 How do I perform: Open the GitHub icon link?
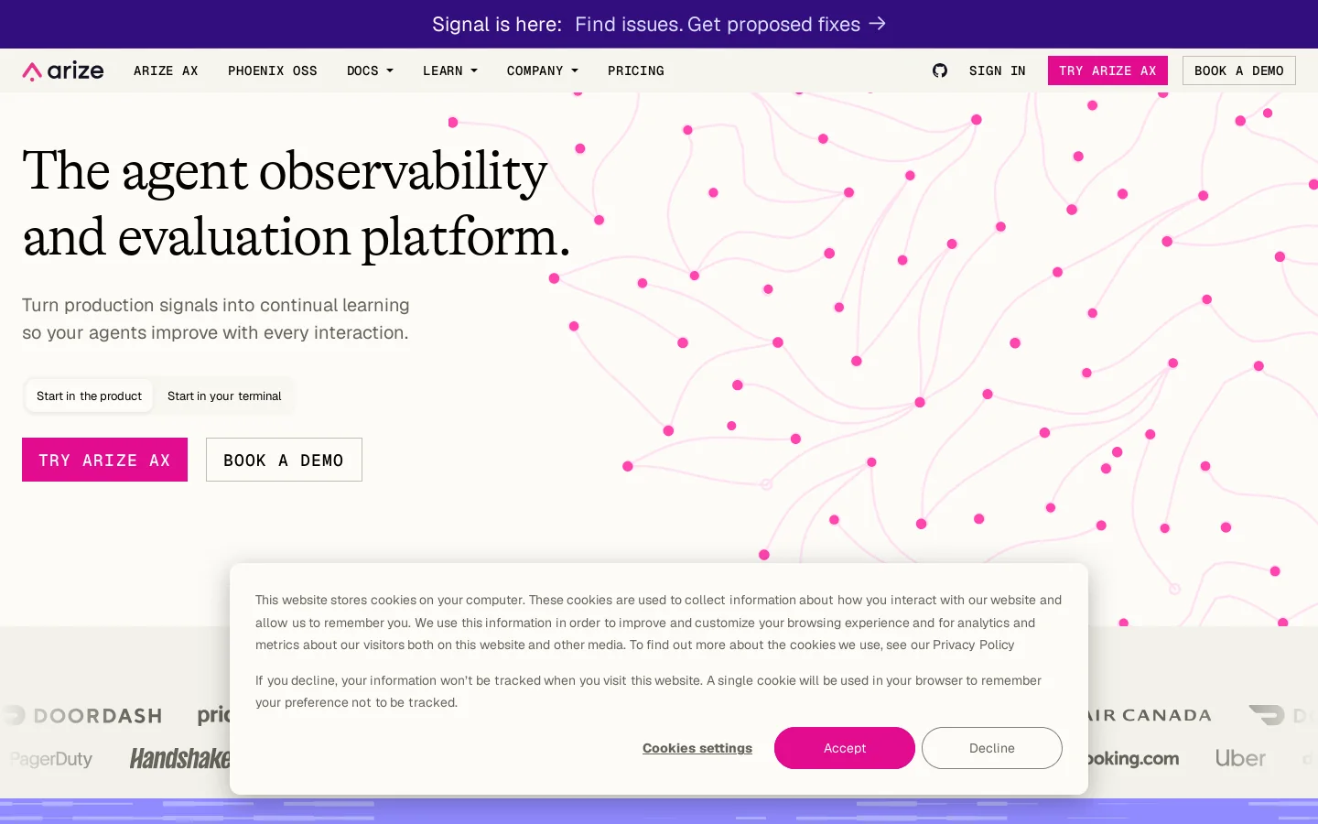click(939, 70)
